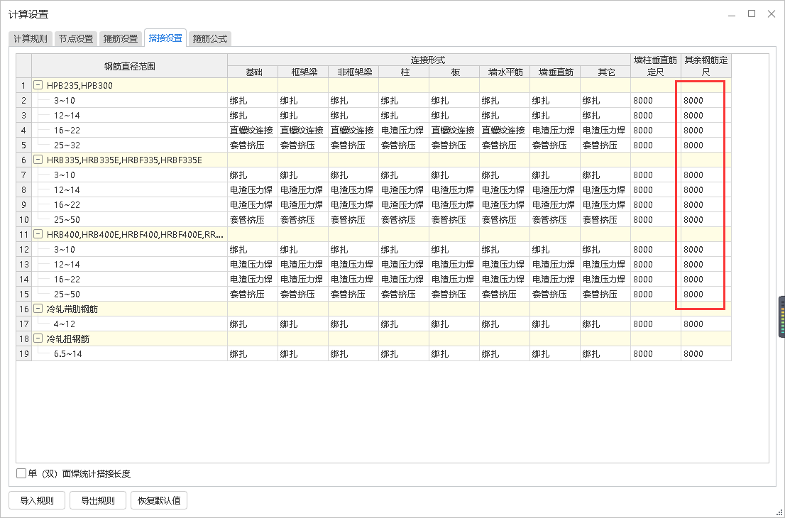
Task: Select row 9 非框架梁 cell 电渣压力焊
Action: (x=353, y=204)
